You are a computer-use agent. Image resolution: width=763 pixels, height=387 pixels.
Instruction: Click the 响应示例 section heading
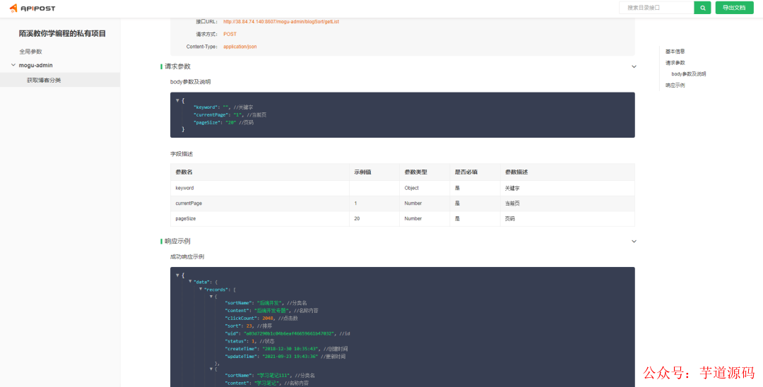click(177, 241)
